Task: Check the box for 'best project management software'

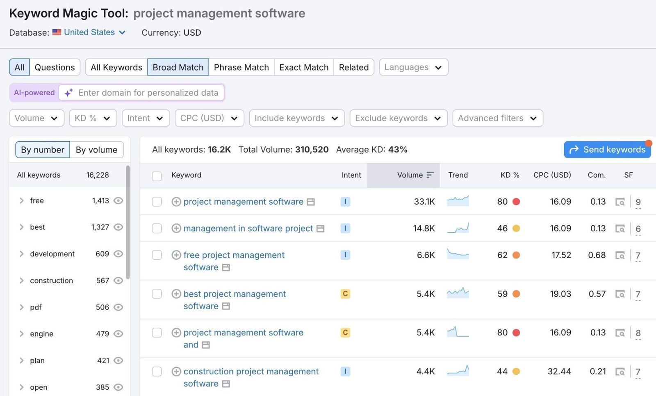Action: click(x=157, y=294)
